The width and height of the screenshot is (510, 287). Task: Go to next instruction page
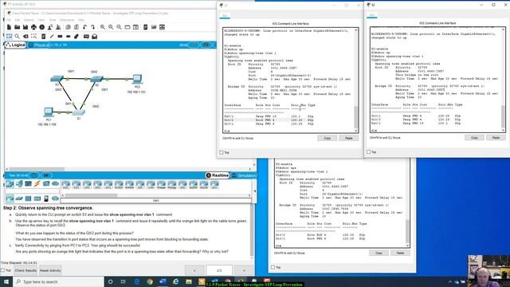click(x=244, y=270)
